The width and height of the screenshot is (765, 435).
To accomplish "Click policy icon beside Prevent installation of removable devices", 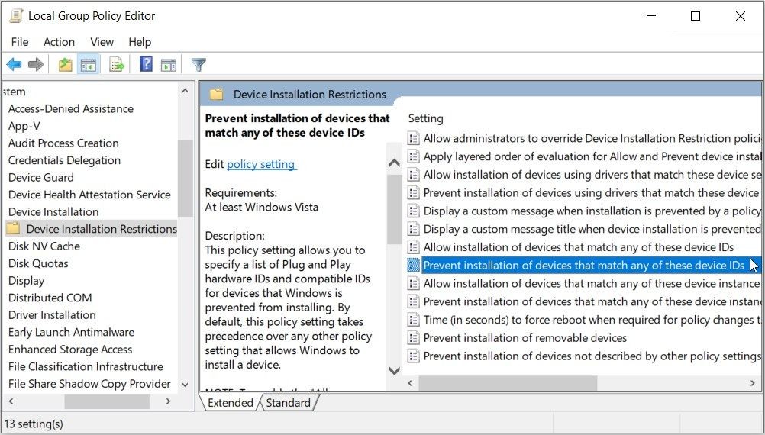I will coord(413,338).
